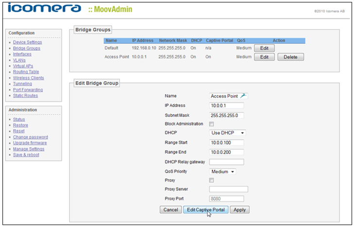Screen dimensions: 355x227
Task: Edit the Access Point bridge group
Action: tap(264, 57)
